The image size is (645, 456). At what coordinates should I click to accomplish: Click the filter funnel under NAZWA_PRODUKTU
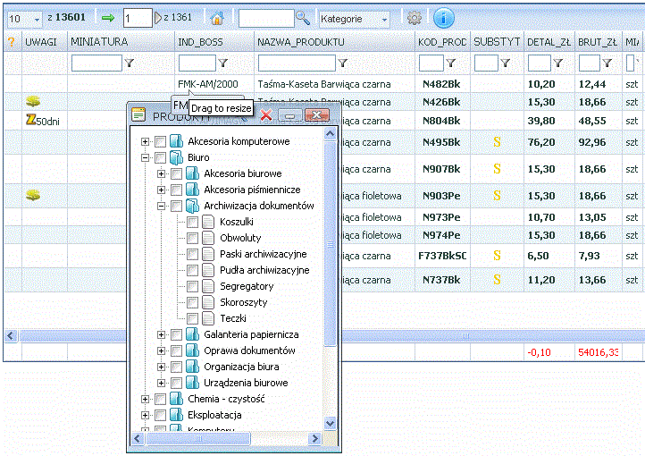[343, 63]
